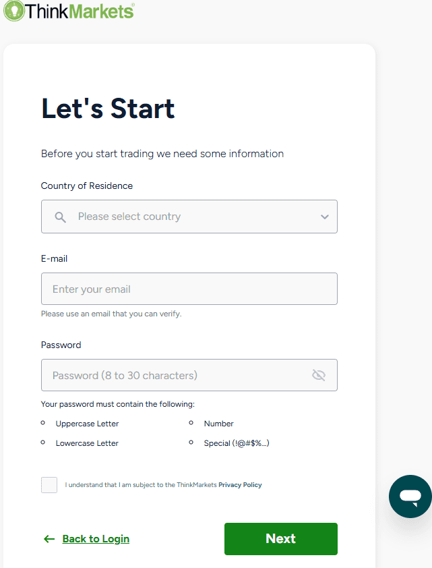Viewport: 432px width, 568px height.
Task: Check the Privacy Policy agreement checkbox
Action: [49, 484]
